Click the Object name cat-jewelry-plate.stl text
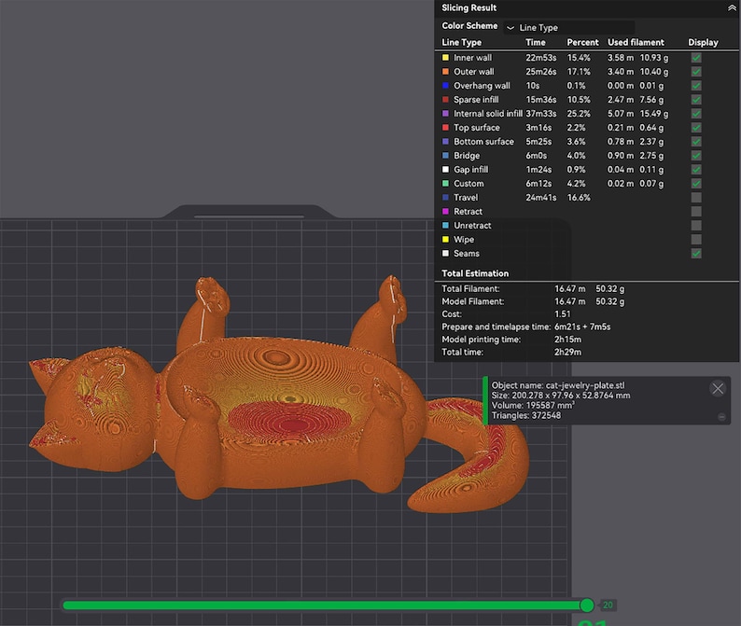 (x=558, y=385)
